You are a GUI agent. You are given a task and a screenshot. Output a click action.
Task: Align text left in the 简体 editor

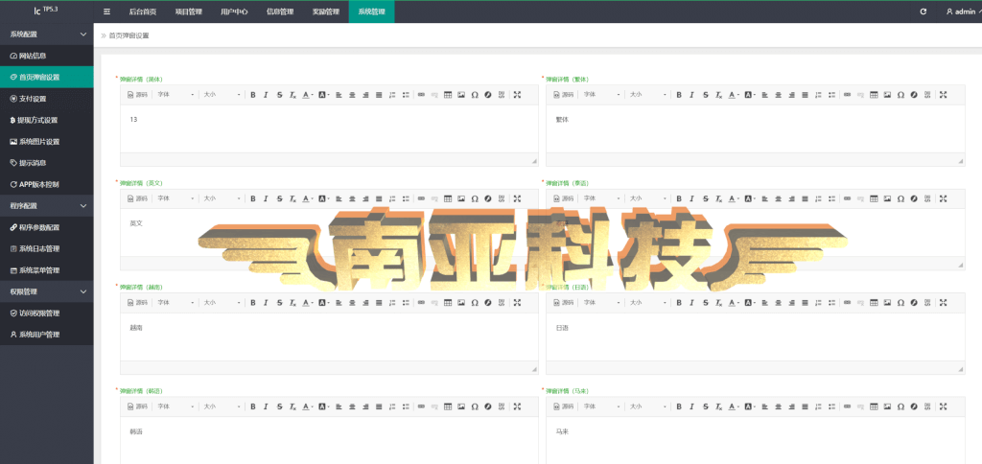(x=339, y=95)
